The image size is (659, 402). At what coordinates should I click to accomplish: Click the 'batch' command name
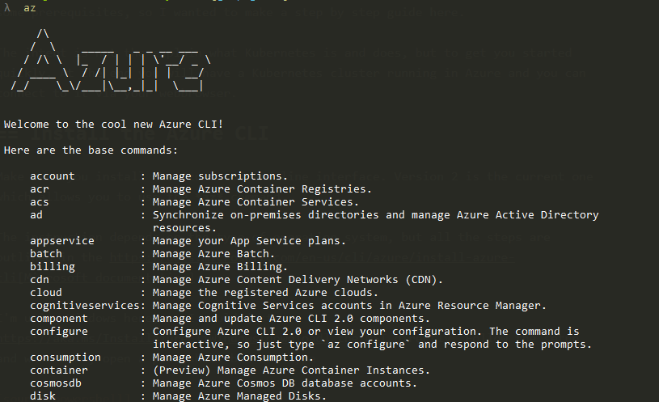(x=46, y=253)
